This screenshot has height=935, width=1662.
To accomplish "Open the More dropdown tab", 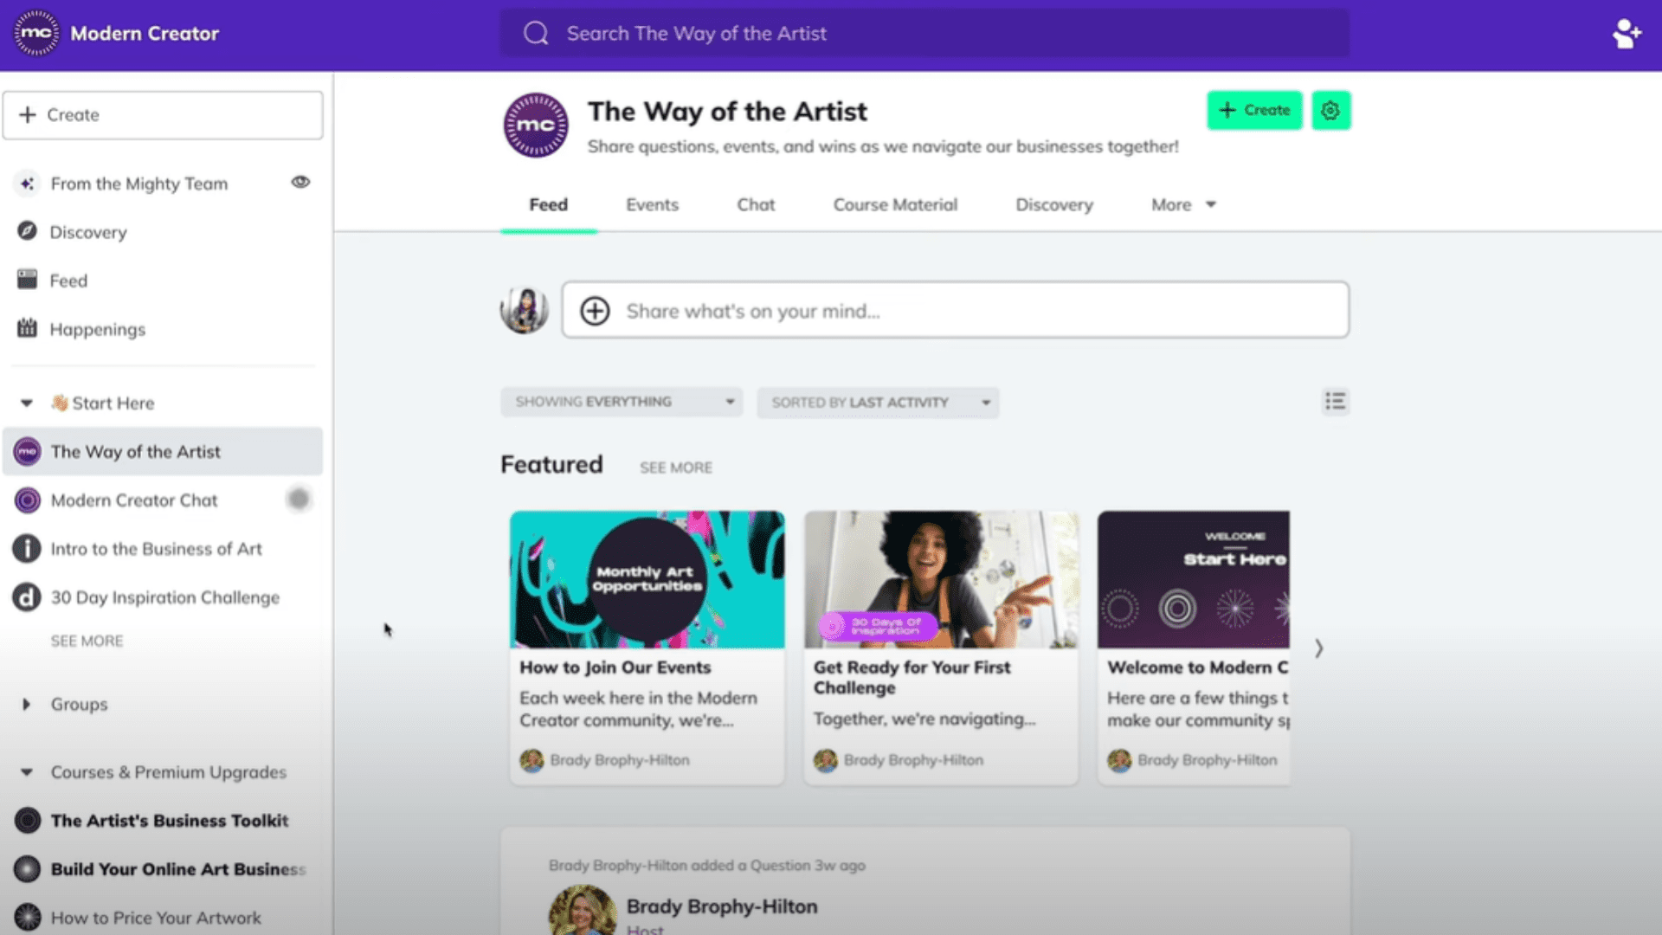I will tap(1182, 204).
